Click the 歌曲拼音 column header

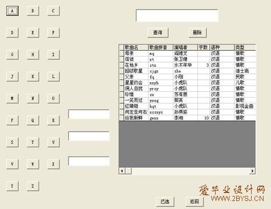point(161,47)
